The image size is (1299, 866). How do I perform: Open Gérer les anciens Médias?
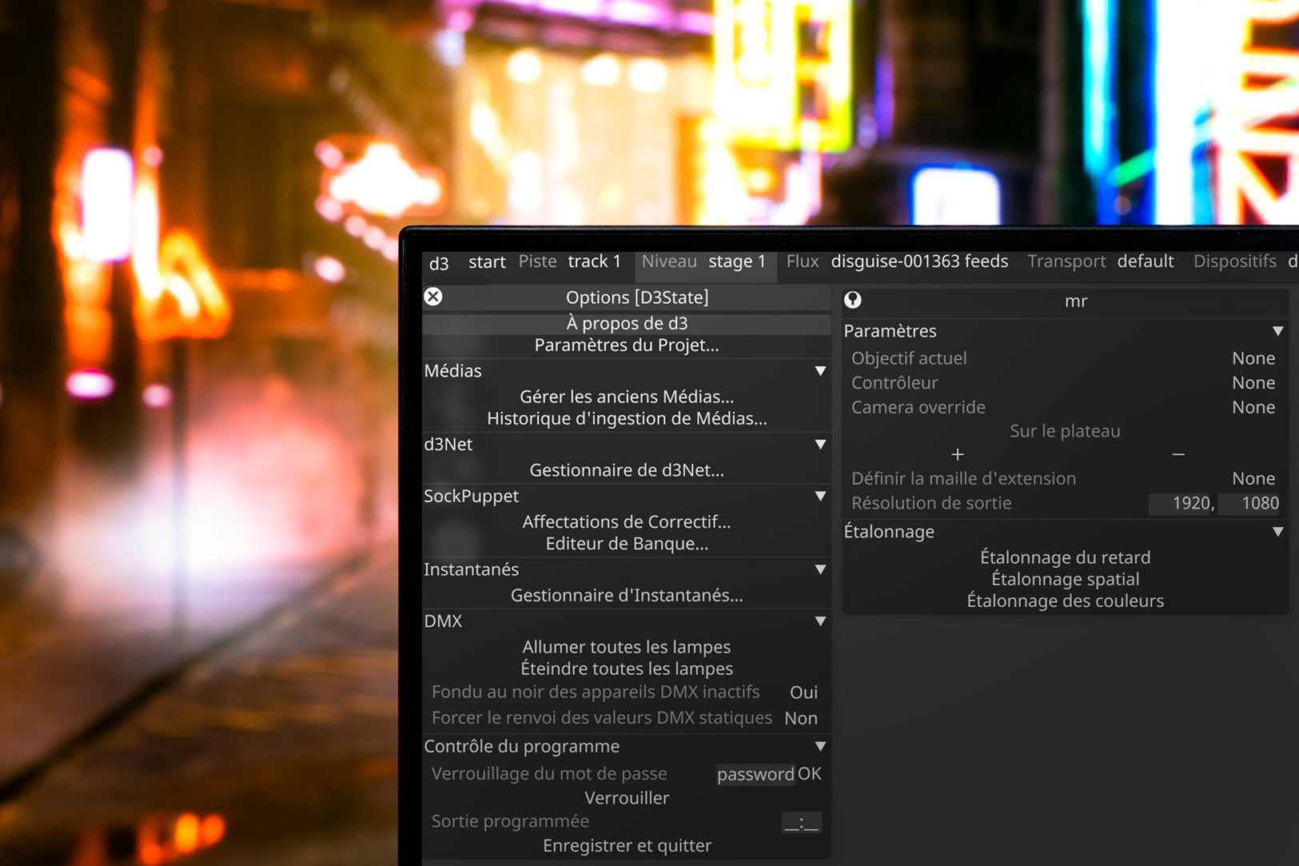pos(627,397)
